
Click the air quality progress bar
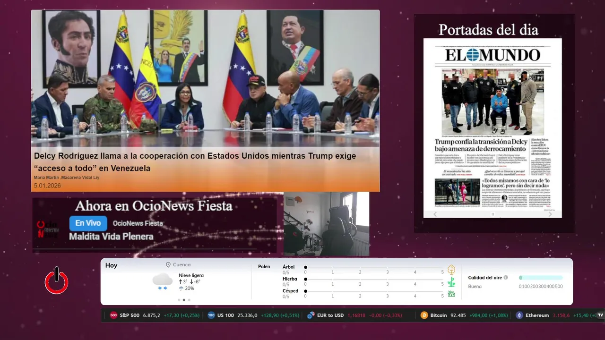pos(541,278)
